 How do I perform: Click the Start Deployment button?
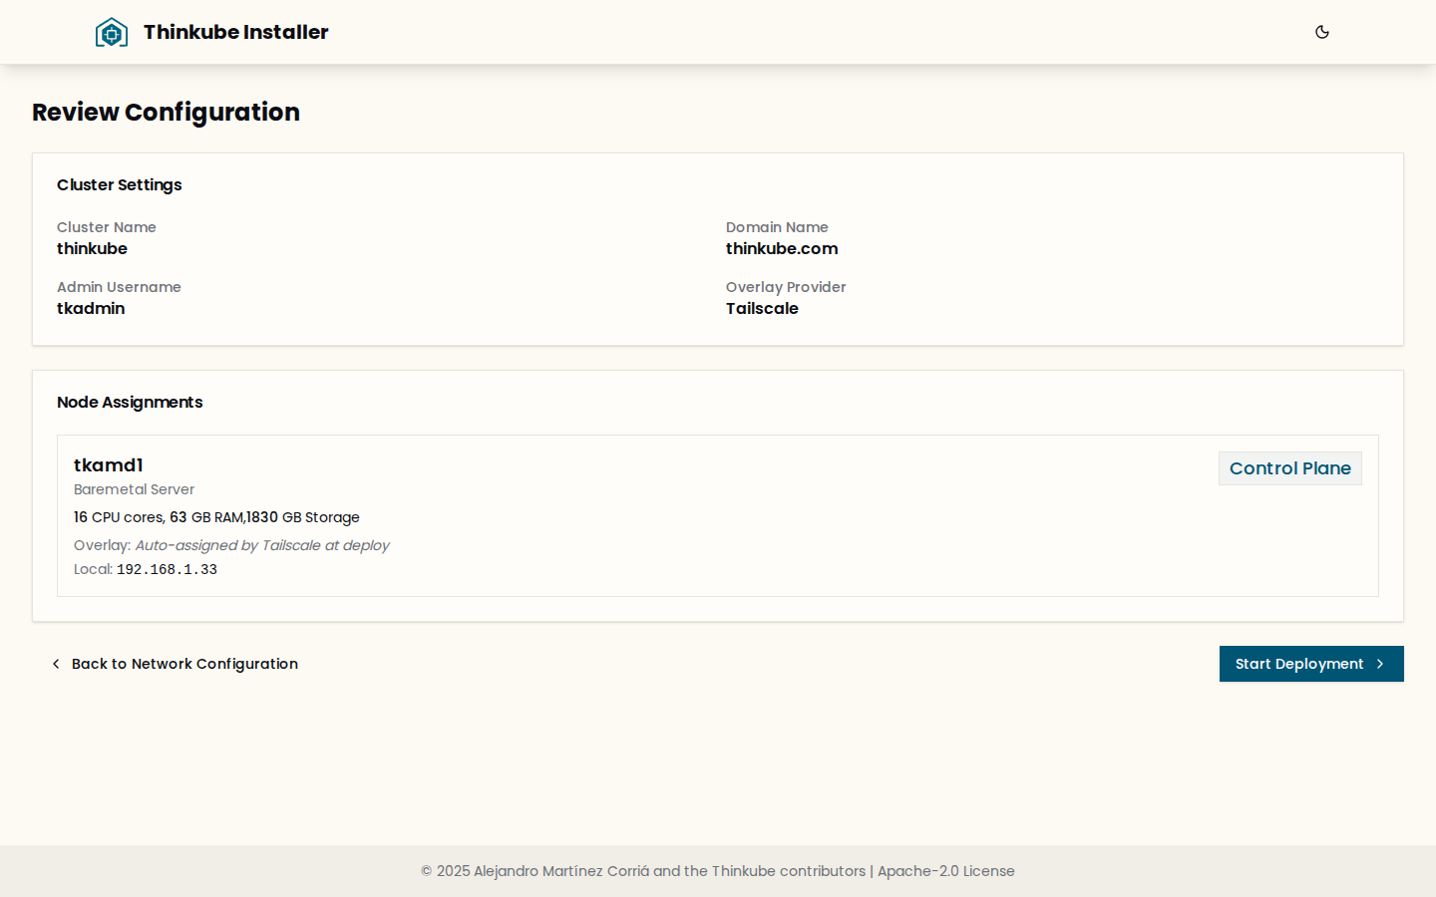[1311, 664]
